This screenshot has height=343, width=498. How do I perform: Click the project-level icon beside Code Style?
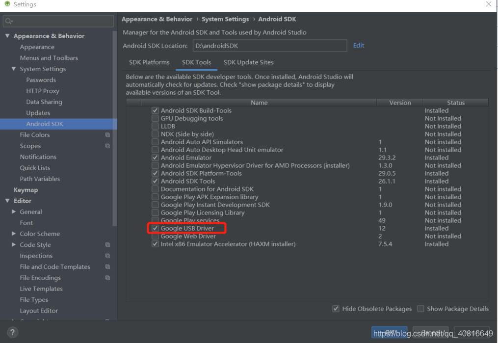pyautogui.click(x=107, y=244)
